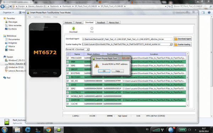Click the flash tool taskbar icon
This screenshot has height=133, width=213.
(x=59, y=130)
